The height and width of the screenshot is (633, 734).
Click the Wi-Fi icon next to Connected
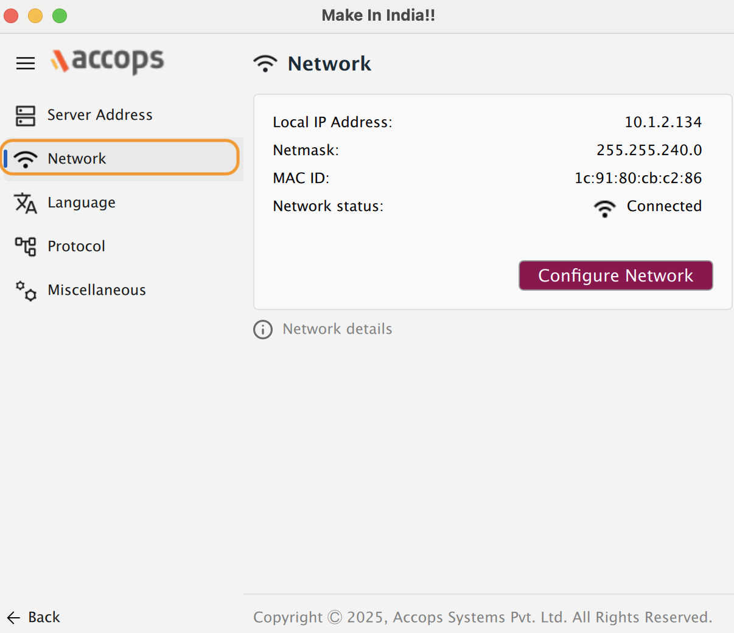click(604, 208)
